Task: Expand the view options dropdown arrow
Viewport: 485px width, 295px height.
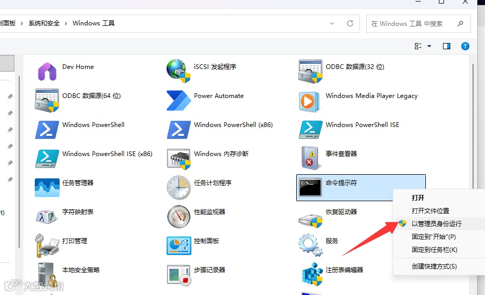Action: (x=429, y=46)
